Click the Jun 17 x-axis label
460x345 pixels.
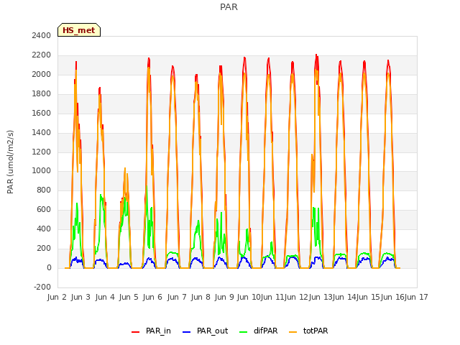pos(416,297)
